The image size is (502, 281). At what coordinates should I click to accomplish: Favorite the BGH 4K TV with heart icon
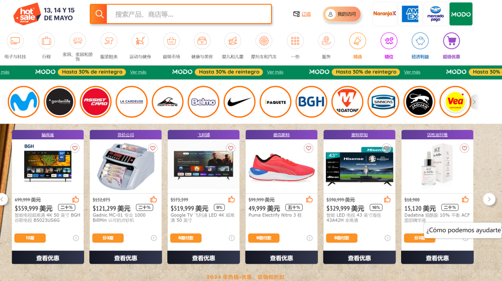point(75,148)
